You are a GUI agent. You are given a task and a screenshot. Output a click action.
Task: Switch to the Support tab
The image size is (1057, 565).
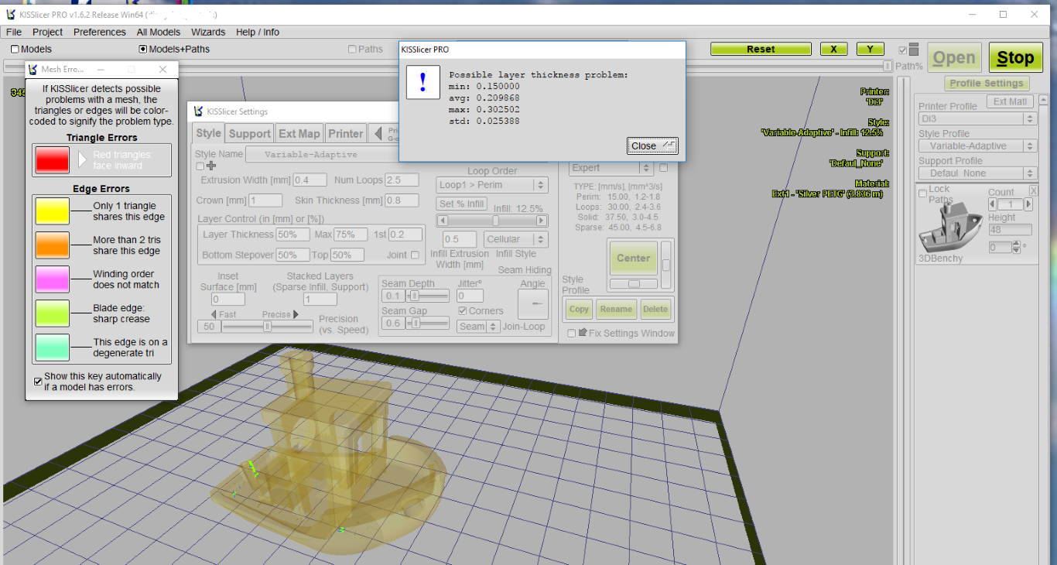pyautogui.click(x=250, y=133)
